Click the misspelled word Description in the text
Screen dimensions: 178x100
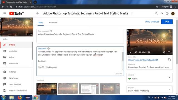(x=98, y=55)
